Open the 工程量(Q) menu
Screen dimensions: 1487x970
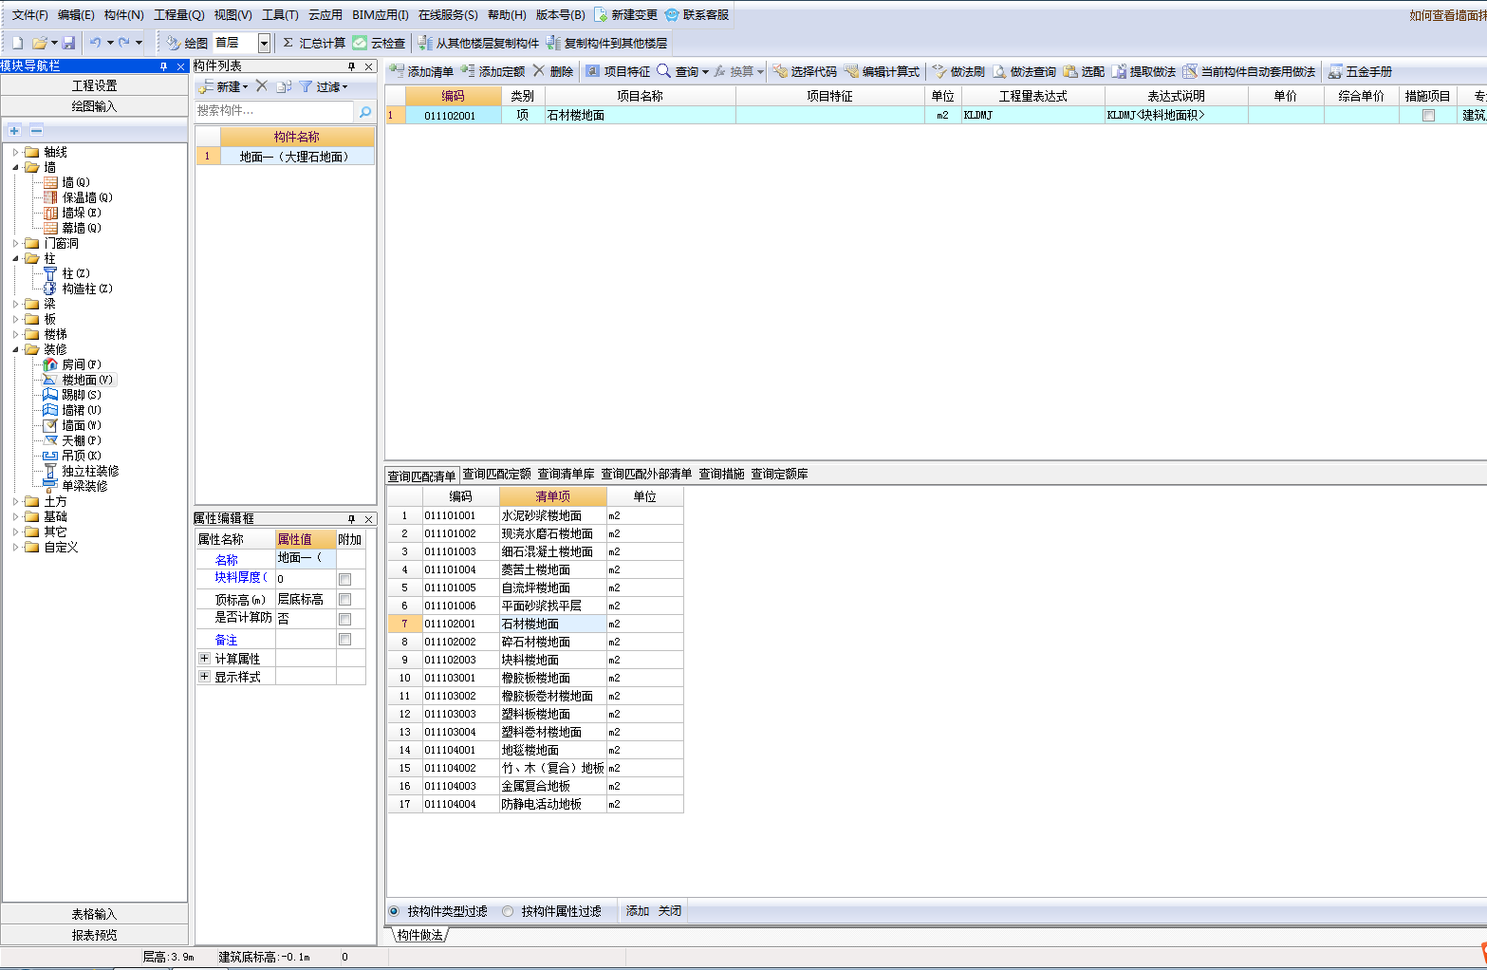click(178, 14)
